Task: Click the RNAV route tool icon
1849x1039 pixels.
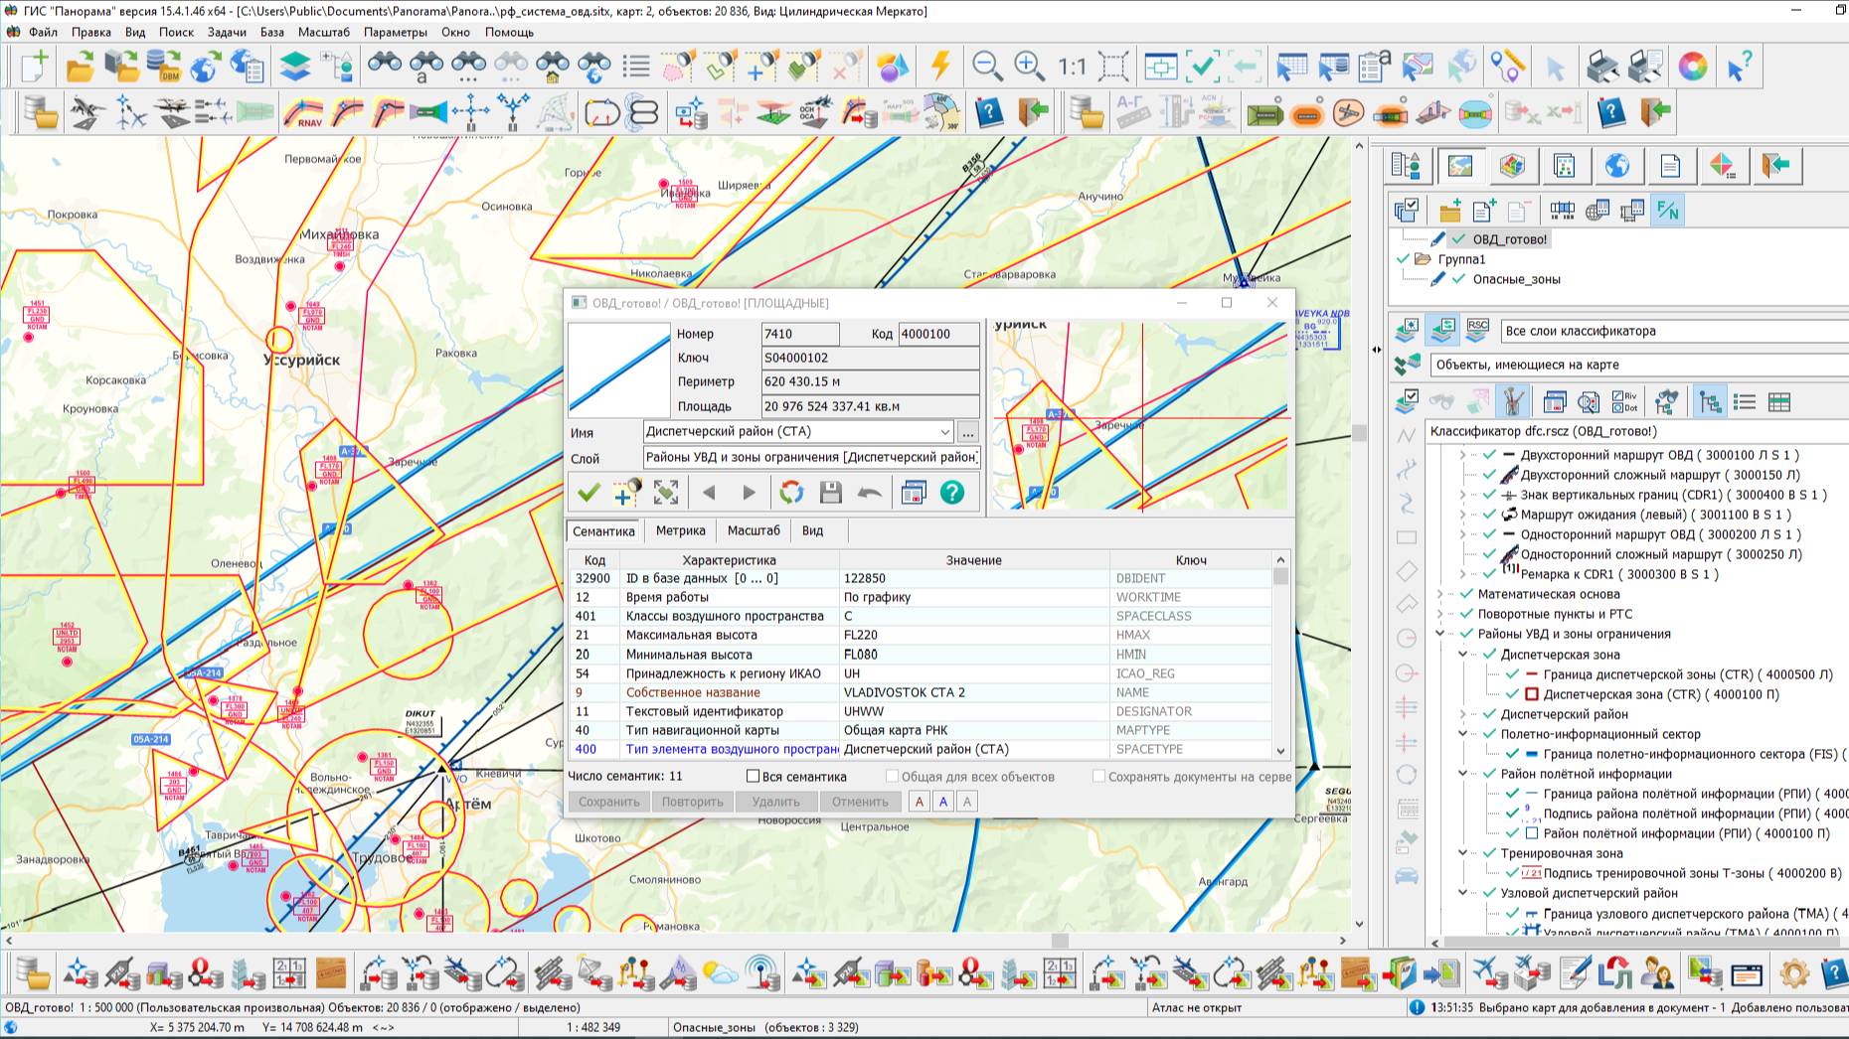Action: [x=302, y=112]
